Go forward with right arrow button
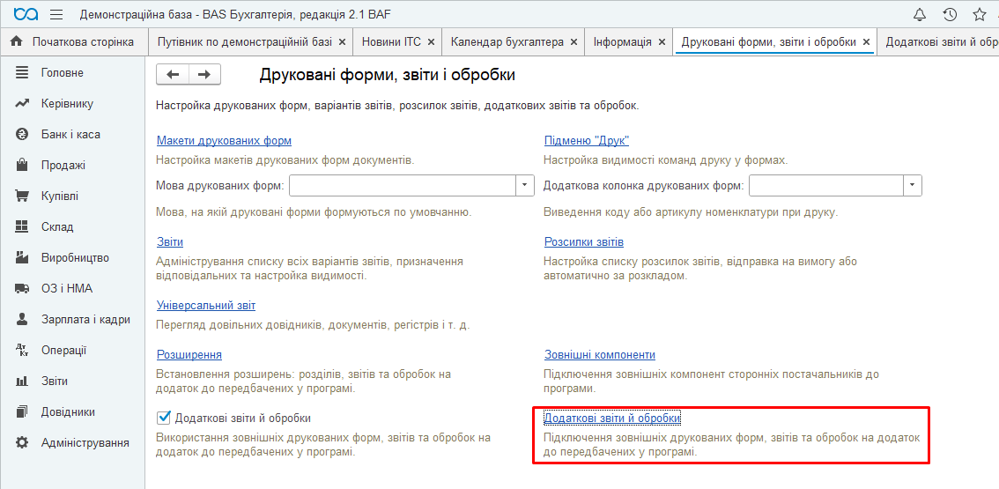This screenshot has height=489, width=999. point(204,75)
